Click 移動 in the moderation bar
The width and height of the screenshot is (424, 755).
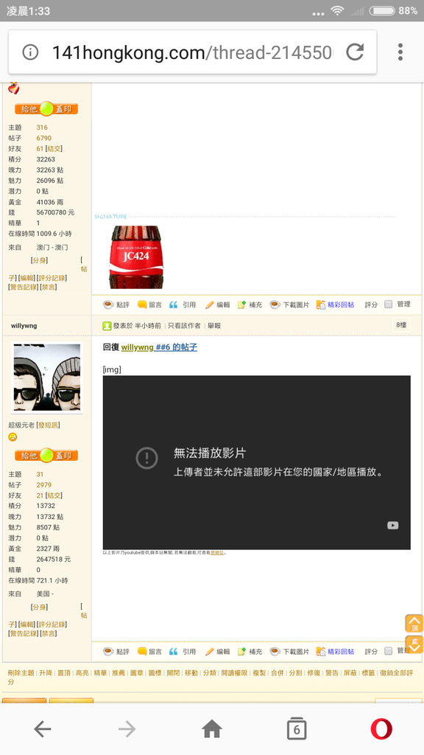[191, 672]
